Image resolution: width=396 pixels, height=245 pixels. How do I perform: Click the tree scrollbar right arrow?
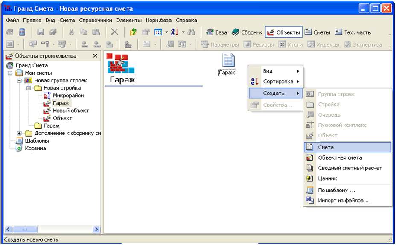tap(96, 229)
